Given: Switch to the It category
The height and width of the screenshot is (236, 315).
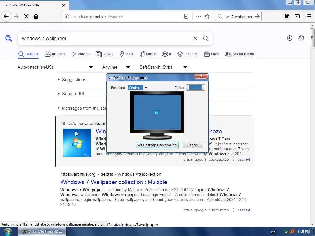Looking at the screenshot, I should pyautogui.click(x=167, y=54).
